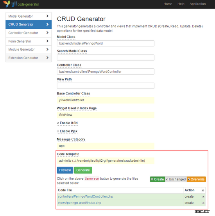The width and height of the screenshot is (215, 216).
Task: Open the Application menu item
Action: (197, 4)
